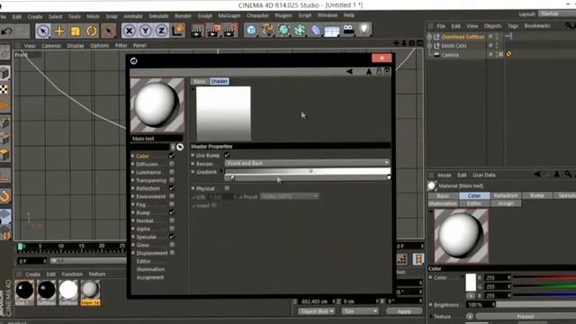Select OverHead Softbox in Object Manager
The height and width of the screenshot is (324, 576).
click(463, 37)
